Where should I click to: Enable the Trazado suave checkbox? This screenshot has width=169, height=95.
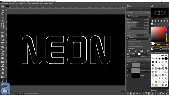[127, 45]
